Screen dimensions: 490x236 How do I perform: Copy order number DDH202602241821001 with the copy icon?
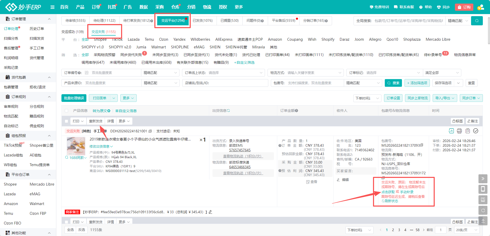tap(150, 131)
